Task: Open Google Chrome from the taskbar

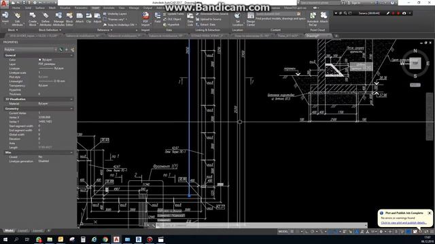Action: click(105, 239)
